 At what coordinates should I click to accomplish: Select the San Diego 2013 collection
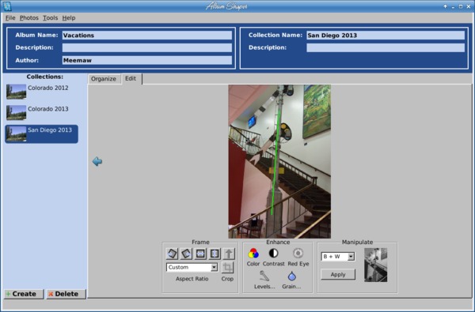point(41,133)
